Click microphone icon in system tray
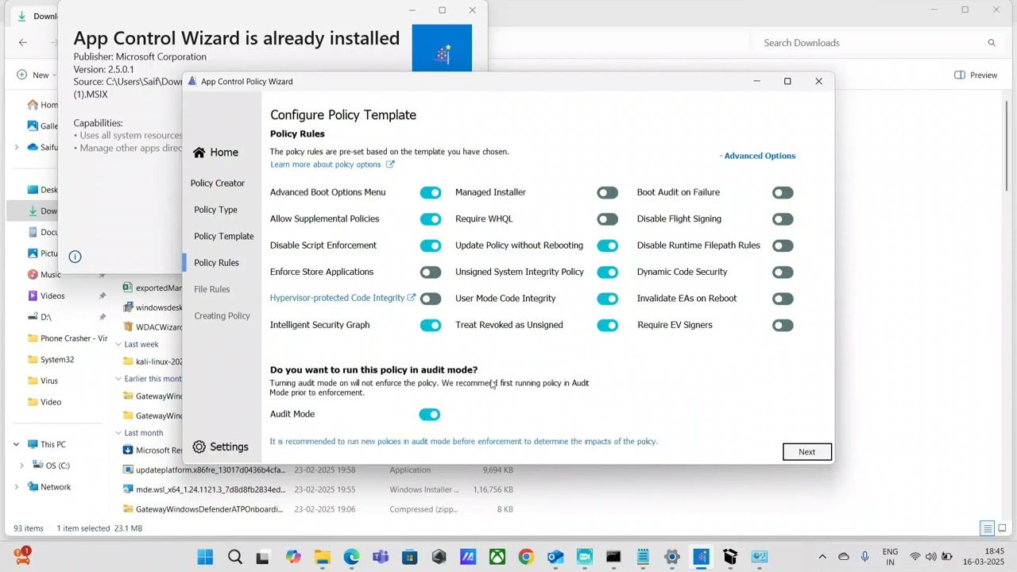This screenshot has height=572, width=1017. [x=864, y=557]
